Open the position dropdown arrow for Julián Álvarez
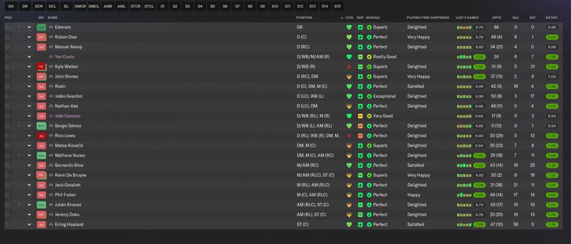 coord(29,205)
